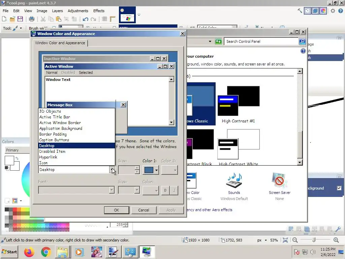345x259 pixels.
Task: Click Cancel in Window Color dialog
Action: [x=144, y=210]
